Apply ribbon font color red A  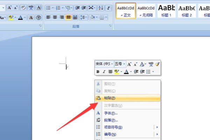click(20, 17)
